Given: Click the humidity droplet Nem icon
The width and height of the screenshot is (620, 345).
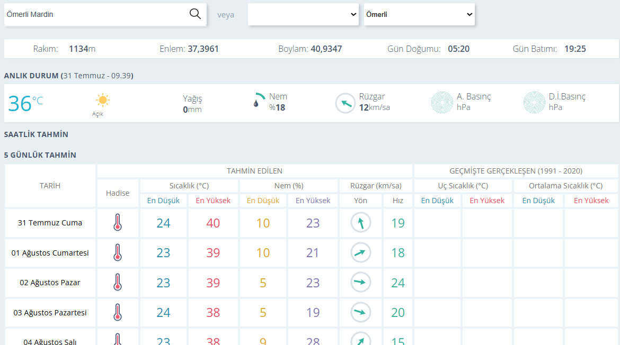Looking at the screenshot, I should [259, 100].
